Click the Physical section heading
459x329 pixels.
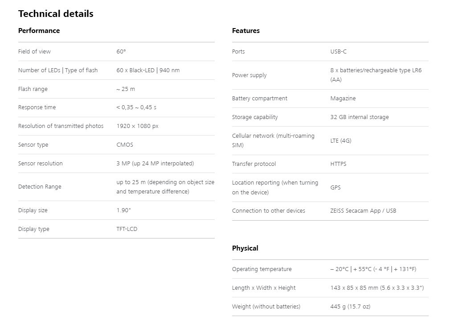(245, 248)
